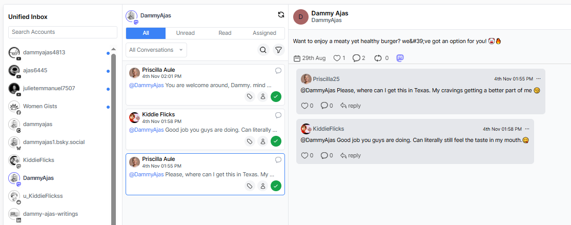Click the boost icon on the post
Image resolution: width=571 pixels, height=225 pixels.
tap(378, 58)
